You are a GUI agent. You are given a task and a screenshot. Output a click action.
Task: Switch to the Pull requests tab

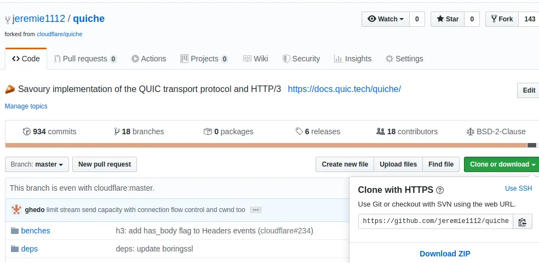(x=85, y=59)
